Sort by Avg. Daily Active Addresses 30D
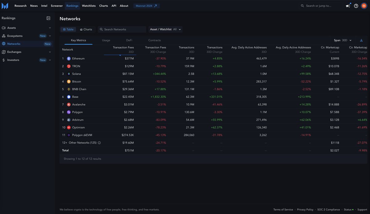This screenshot has width=370, height=214. coord(249,50)
